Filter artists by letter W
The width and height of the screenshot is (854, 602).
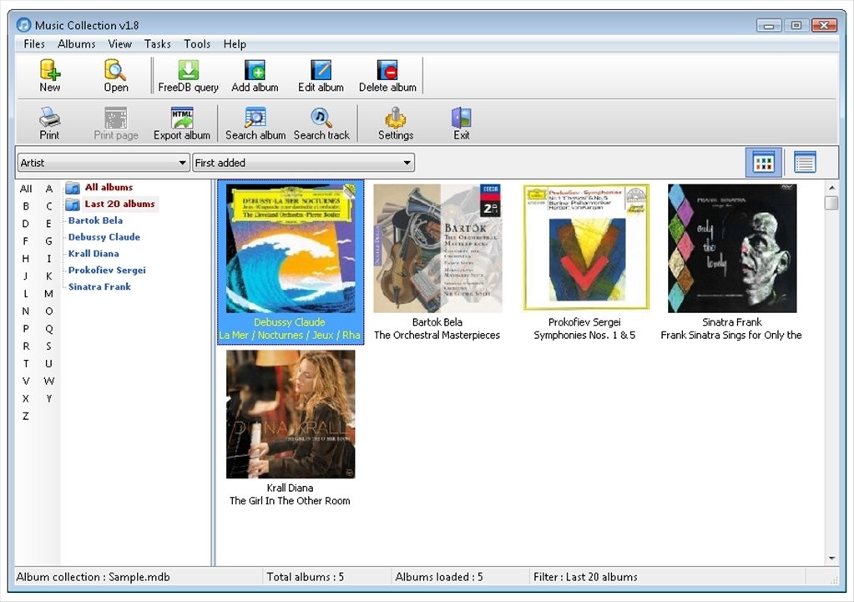pyautogui.click(x=49, y=381)
